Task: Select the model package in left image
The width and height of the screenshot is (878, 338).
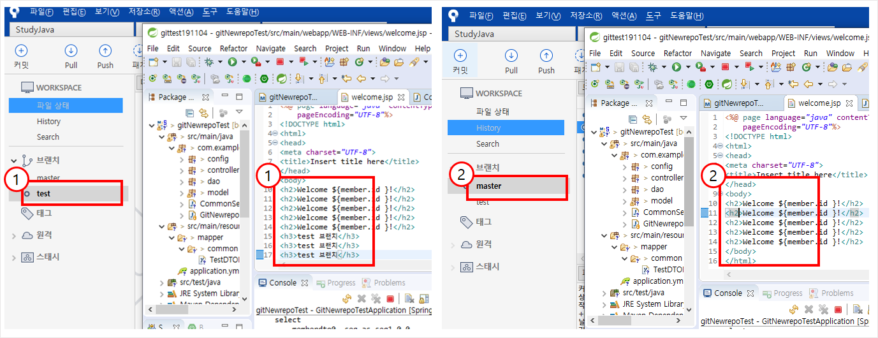Action: [x=218, y=192]
